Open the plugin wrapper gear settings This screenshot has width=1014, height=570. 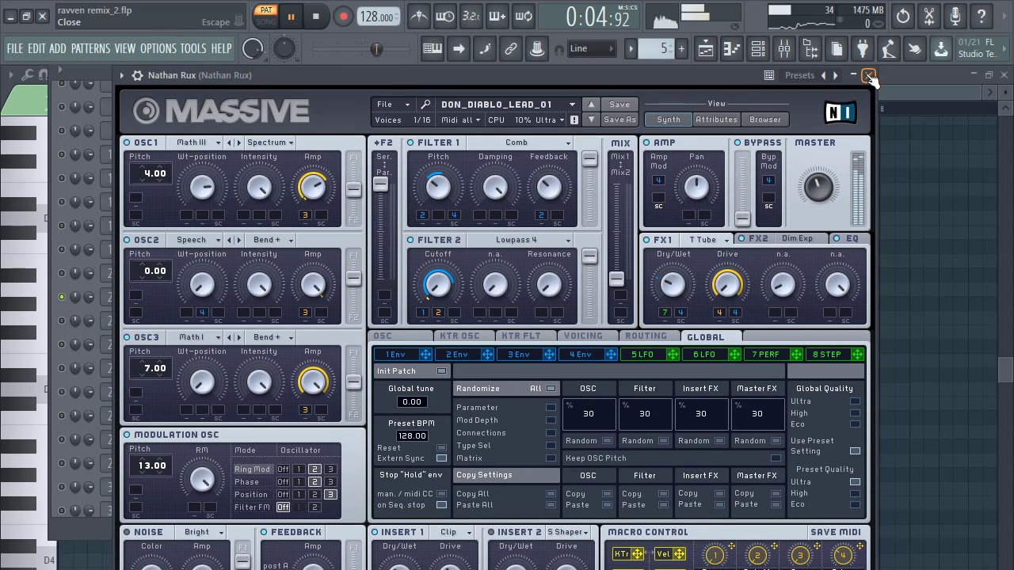pyautogui.click(x=137, y=75)
